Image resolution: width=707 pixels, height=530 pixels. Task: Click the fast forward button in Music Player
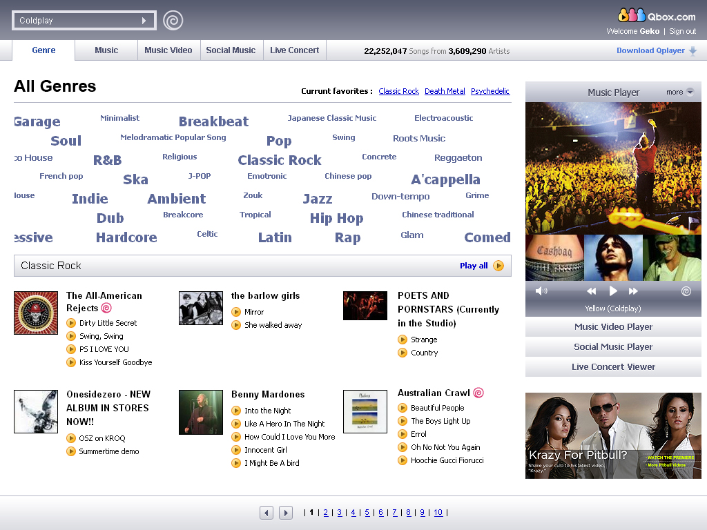coord(634,291)
